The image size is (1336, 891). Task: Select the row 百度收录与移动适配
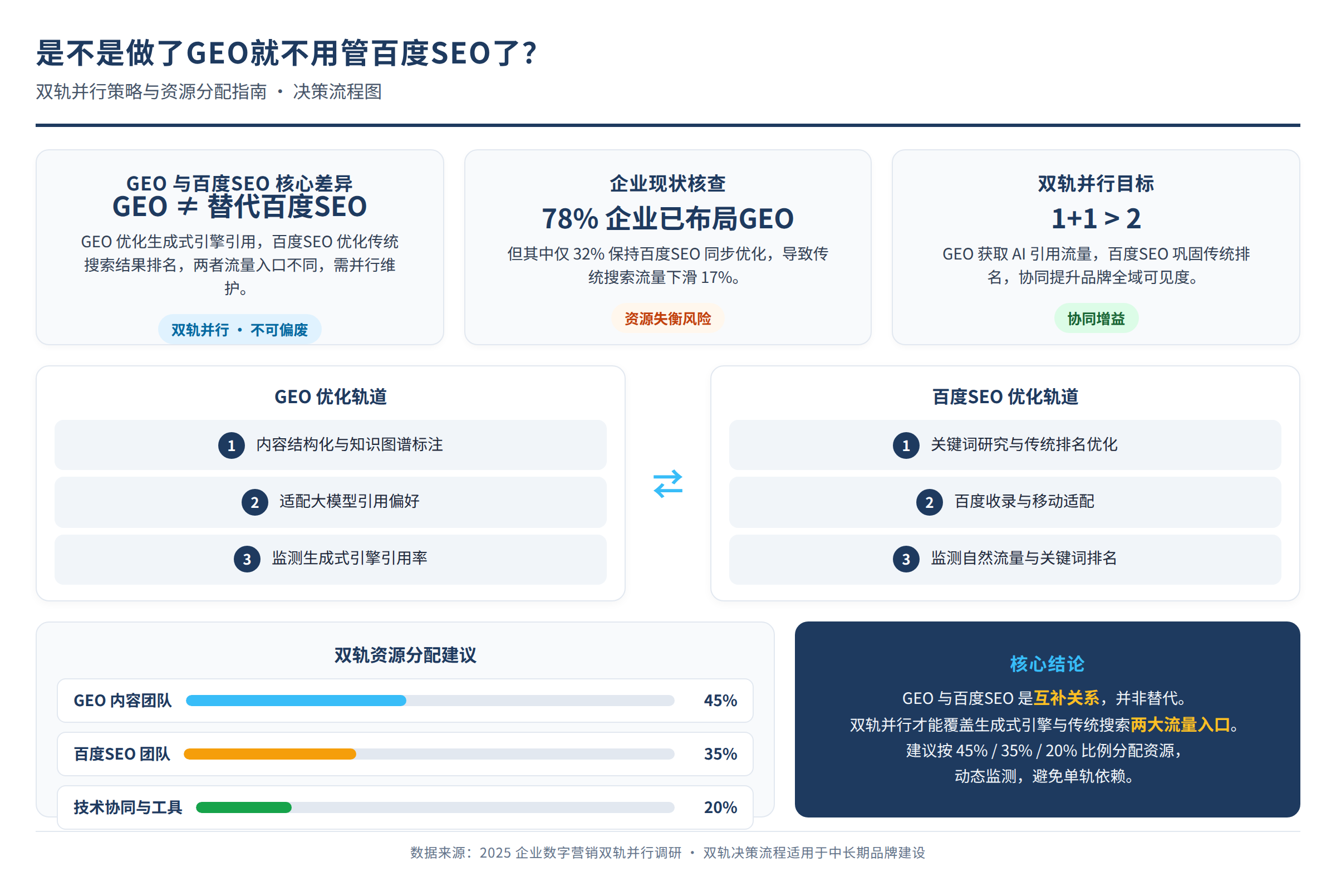[x=1005, y=502]
